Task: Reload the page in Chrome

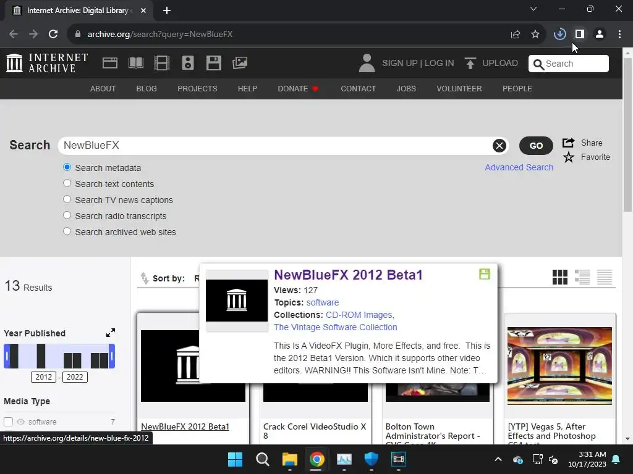Action: pyautogui.click(x=53, y=35)
